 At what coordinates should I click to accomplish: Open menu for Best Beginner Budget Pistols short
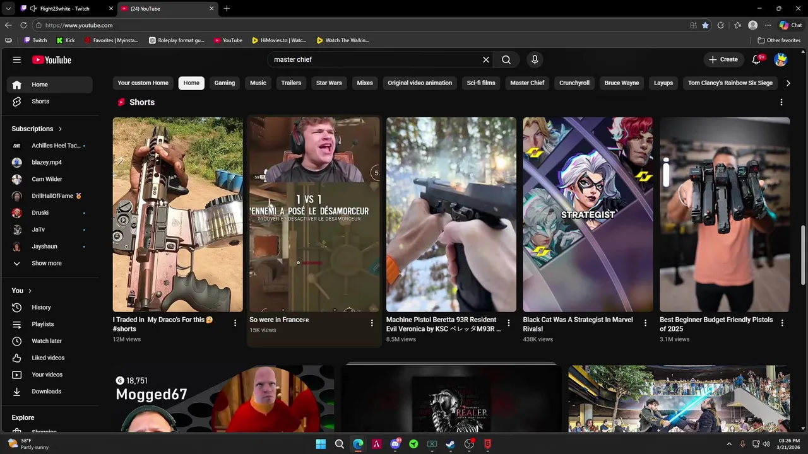point(782,323)
